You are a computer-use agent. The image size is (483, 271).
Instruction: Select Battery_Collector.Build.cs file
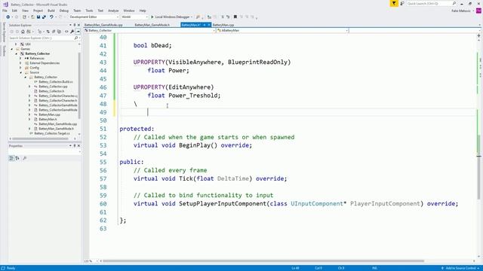click(56, 82)
